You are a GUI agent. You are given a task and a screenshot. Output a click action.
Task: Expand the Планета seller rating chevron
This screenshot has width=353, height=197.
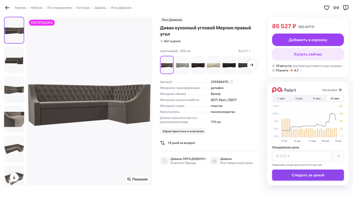pyautogui.click(x=301, y=71)
